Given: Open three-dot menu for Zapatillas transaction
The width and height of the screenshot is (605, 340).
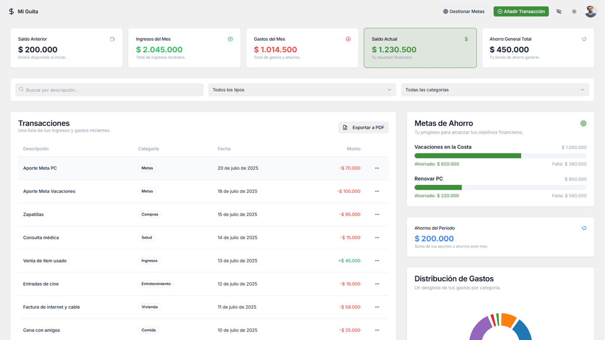Looking at the screenshot, I should pos(377,215).
